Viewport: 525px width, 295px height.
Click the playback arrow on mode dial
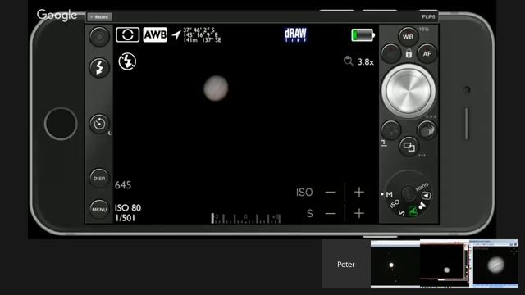click(x=426, y=196)
